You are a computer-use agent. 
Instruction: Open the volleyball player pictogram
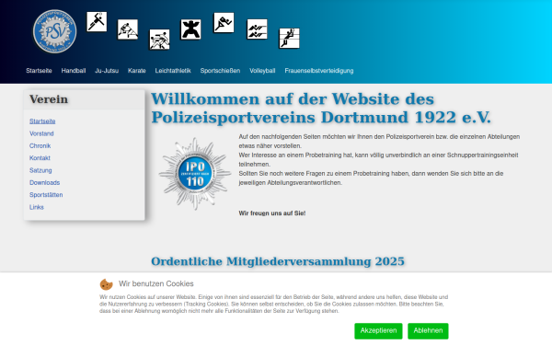click(289, 38)
